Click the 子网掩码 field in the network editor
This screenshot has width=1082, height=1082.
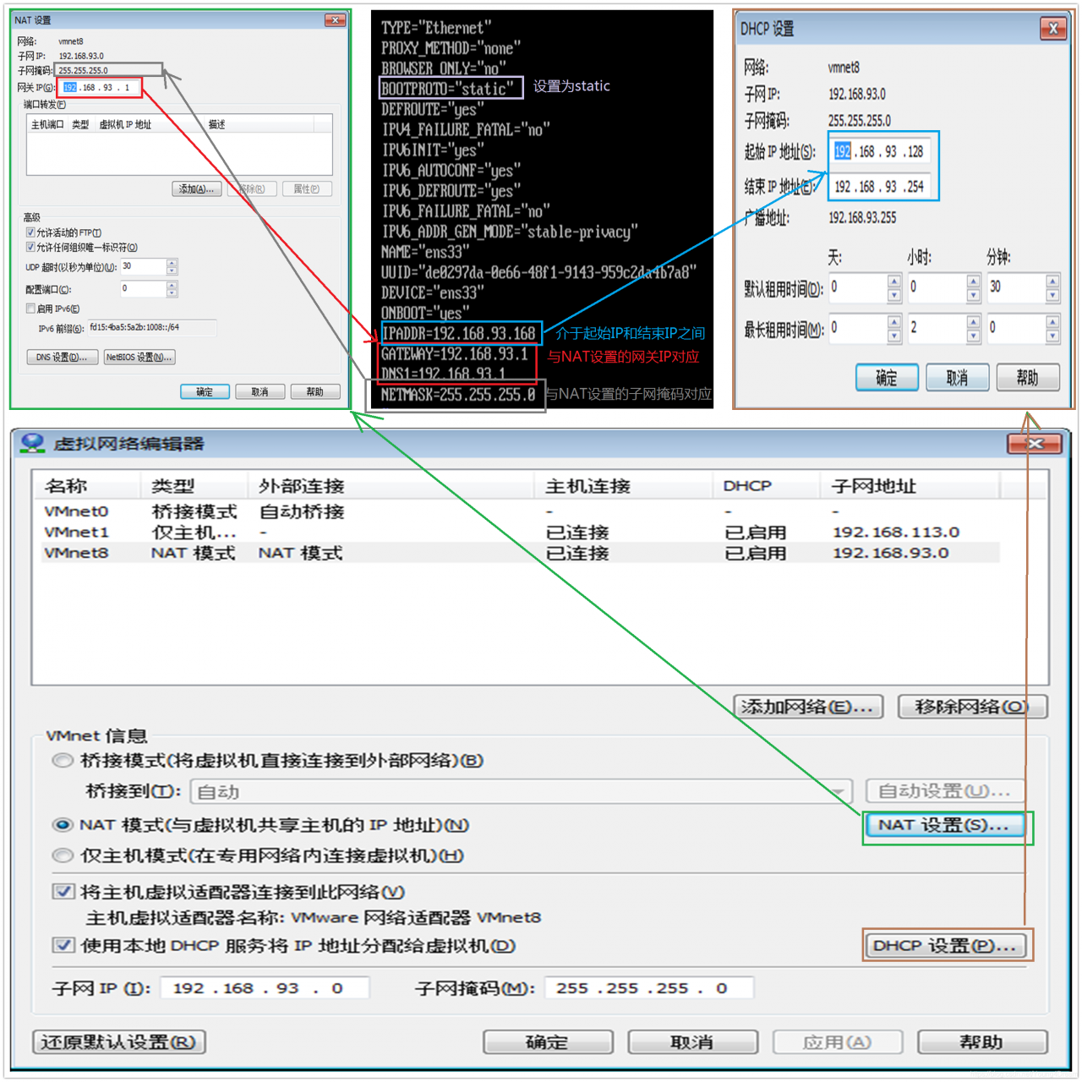649,988
